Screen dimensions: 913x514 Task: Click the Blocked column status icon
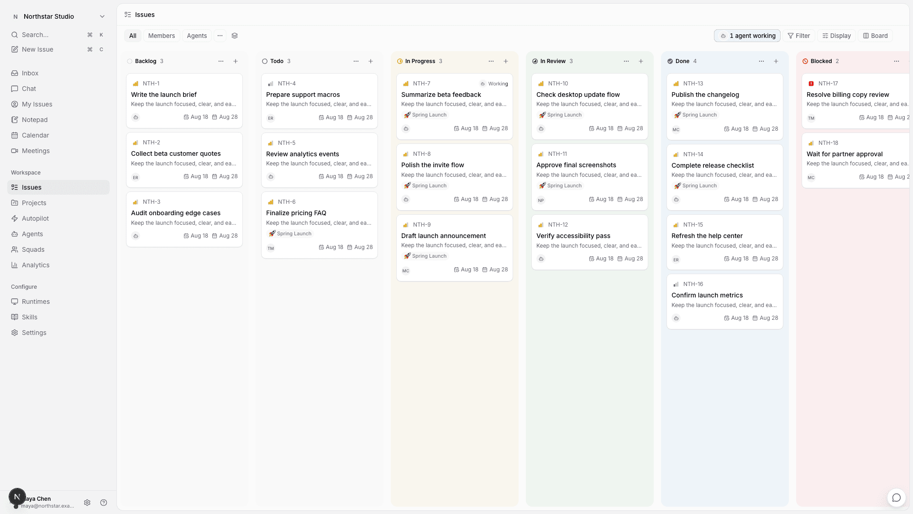(805, 61)
